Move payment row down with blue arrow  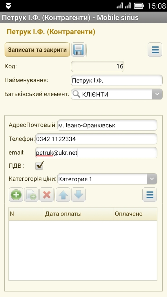78,195
